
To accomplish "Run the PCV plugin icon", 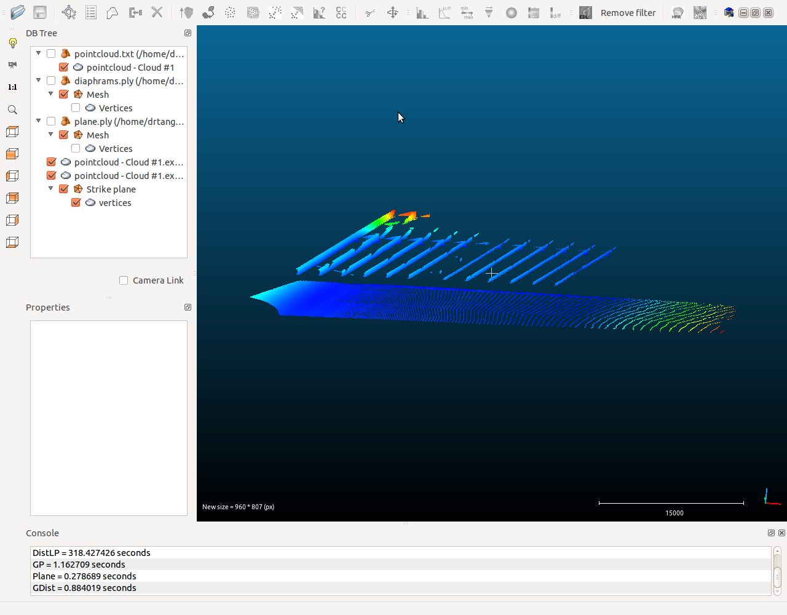I will [700, 12].
